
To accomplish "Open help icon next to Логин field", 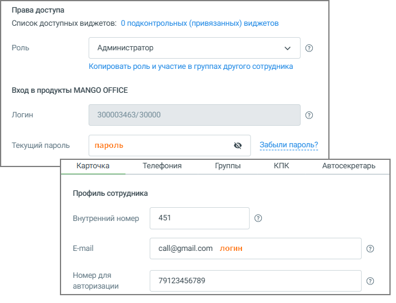I will [x=309, y=115].
